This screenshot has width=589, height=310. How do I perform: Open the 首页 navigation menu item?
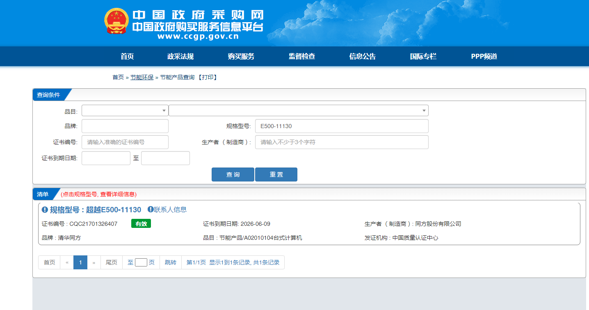pyautogui.click(x=127, y=57)
